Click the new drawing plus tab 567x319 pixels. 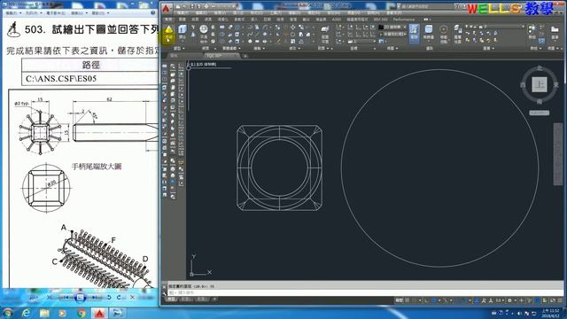pyautogui.click(x=245, y=56)
